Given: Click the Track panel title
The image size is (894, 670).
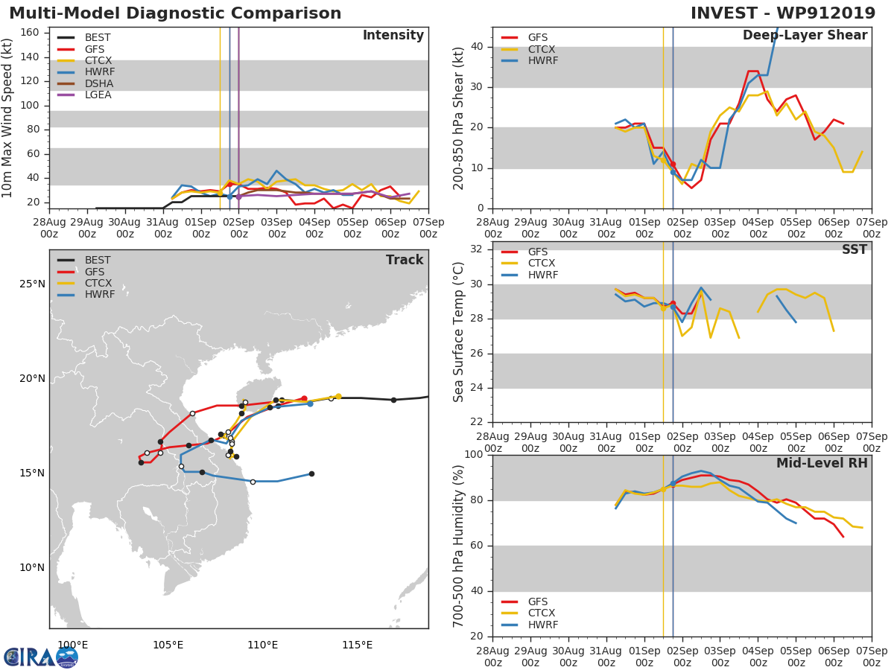Looking at the screenshot, I should click(405, 260).
